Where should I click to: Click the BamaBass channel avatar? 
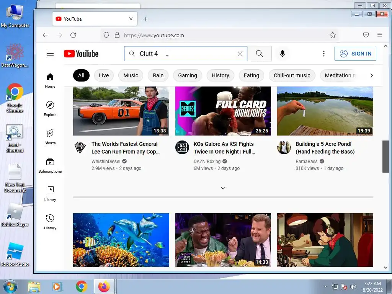284,147
